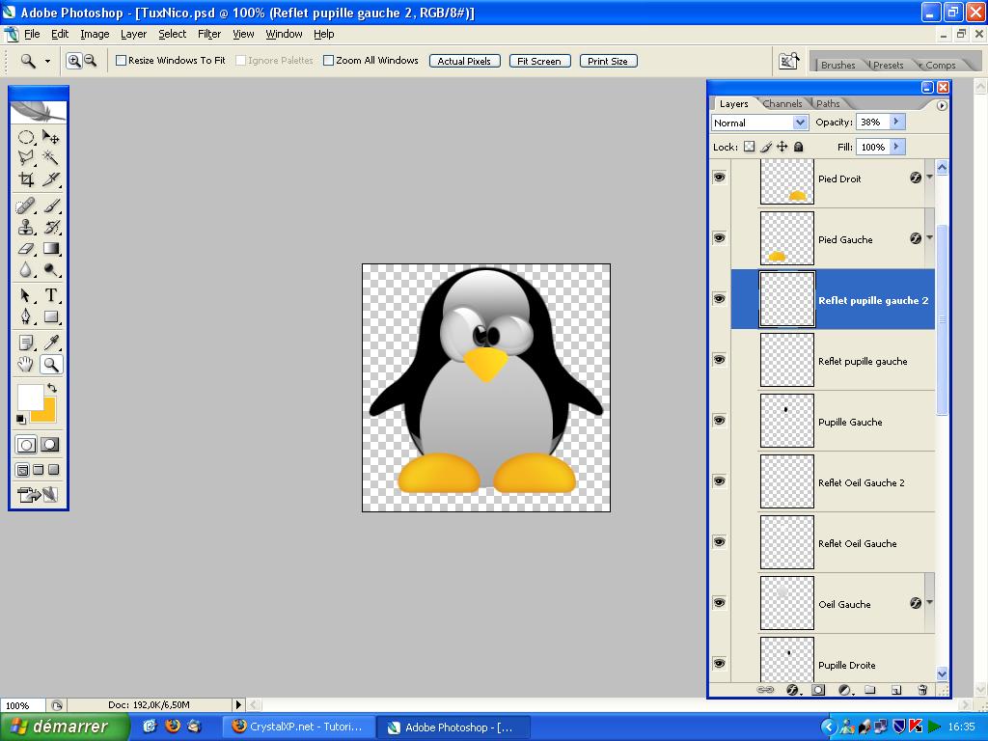Reset default foreground and background colors

click(21, 419)
